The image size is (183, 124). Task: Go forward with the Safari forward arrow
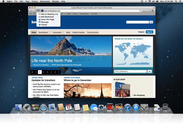click(x=34, y=11)
